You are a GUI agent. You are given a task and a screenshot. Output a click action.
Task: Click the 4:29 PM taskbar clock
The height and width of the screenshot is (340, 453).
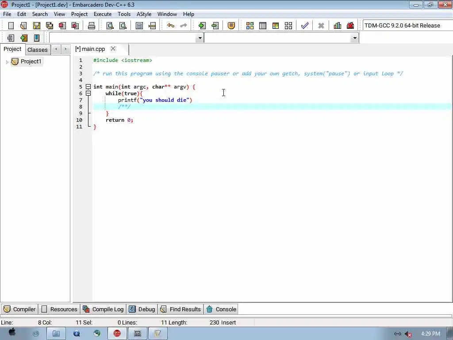(430, 334)
